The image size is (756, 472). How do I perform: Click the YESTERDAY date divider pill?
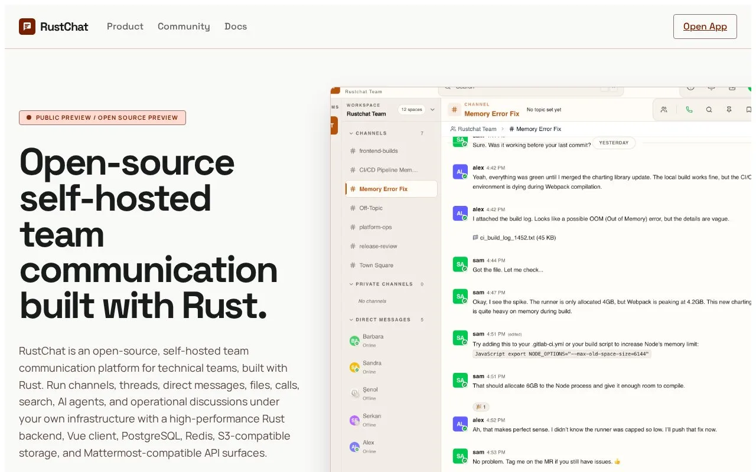tap(614, 143)
